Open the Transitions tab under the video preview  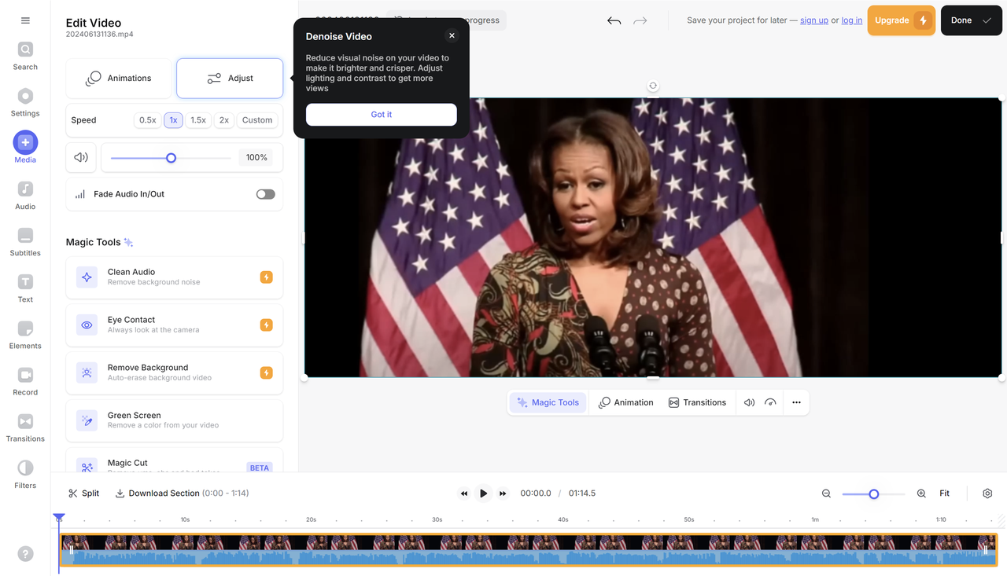pos(697,402)
